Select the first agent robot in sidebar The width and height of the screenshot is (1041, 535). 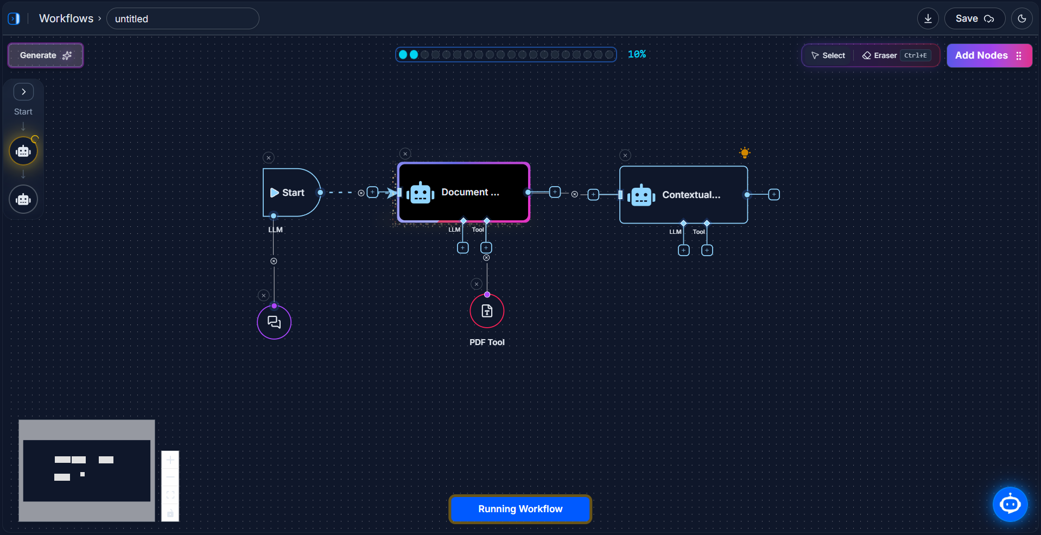23,151
